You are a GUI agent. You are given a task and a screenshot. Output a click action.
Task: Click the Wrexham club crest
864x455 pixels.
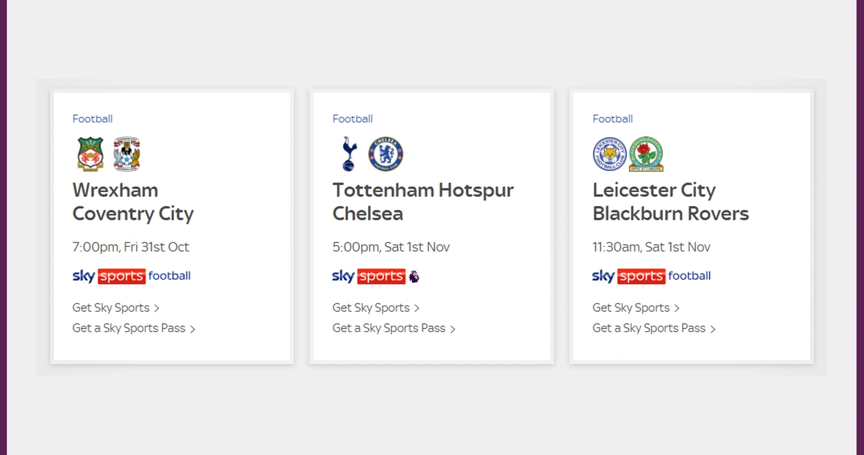(x=90, y=153)
